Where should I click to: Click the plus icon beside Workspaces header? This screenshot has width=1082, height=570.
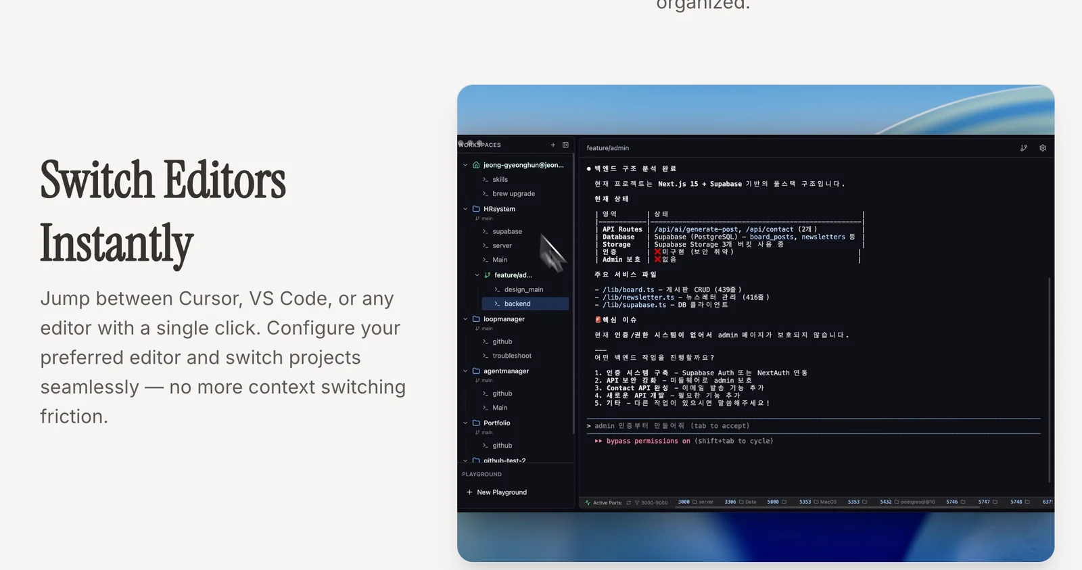click(x=552, y=145)
